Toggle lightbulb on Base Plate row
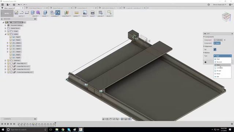This screenshot has width=234, height=132. click(x=8, y=63)
